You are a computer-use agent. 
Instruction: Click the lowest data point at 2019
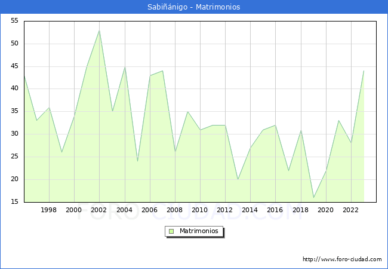tap(313, 197)
